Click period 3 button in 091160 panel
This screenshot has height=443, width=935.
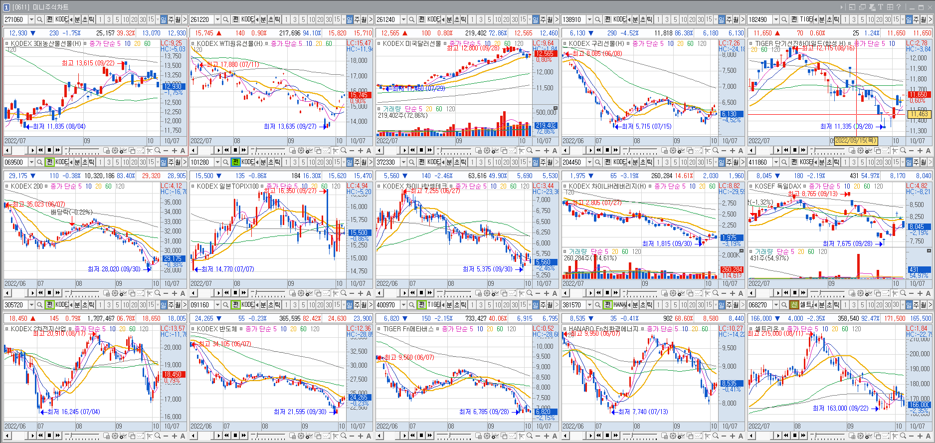point(295,305)
